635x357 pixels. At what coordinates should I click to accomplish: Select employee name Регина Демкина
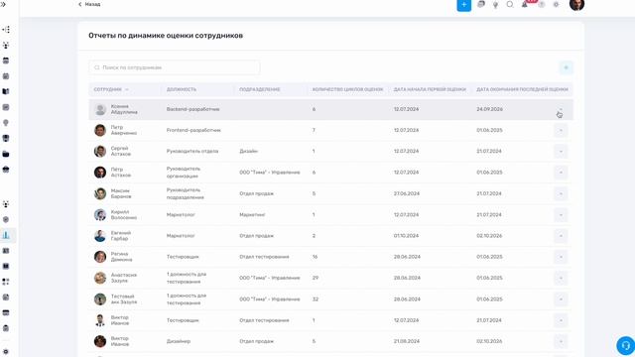point(121,257)
